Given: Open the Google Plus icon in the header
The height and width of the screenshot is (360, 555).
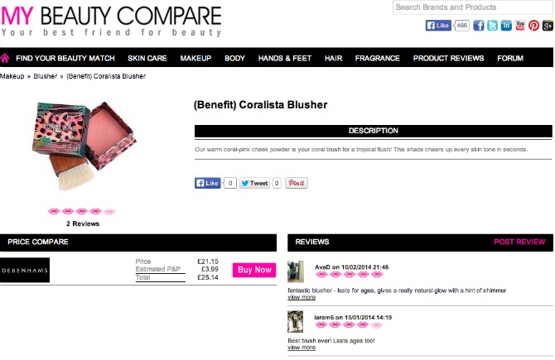Looking at the screenshot, I should tap(548, 26).
